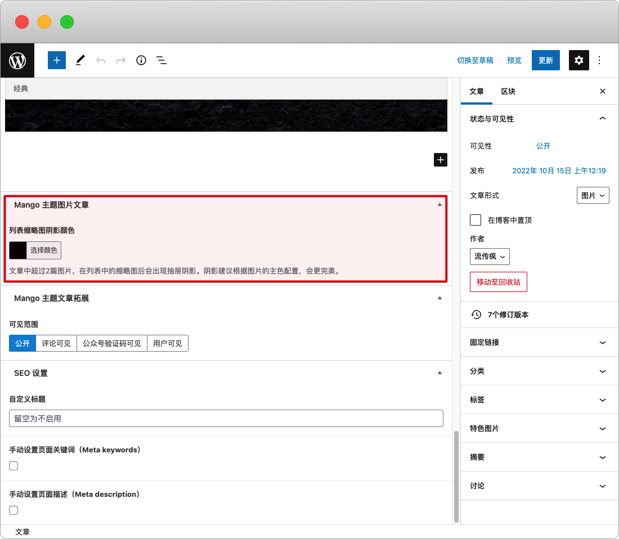Select 评论可见 visibility option
This screenshot has height=539, width=619.
[56, 343]
